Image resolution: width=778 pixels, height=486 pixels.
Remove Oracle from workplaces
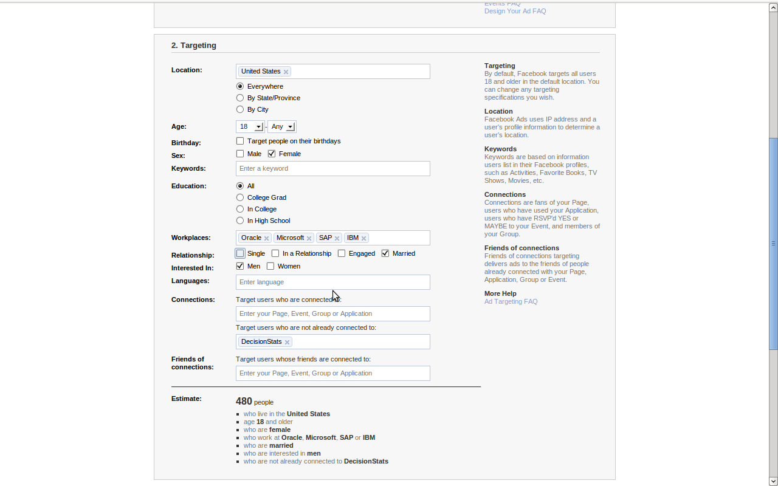pos(266,238)
